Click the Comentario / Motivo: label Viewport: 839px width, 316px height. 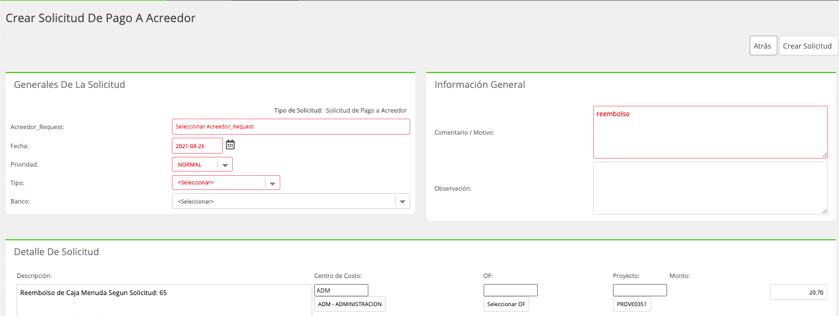464,132
